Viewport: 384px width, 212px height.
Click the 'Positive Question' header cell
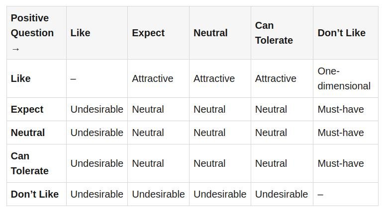pos(36,33)
